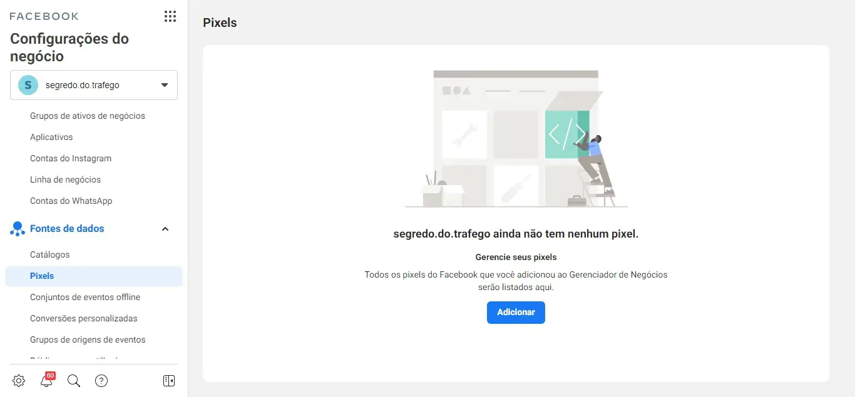Open the segredo.do.trafego account dropdown

(x=94, y=84)
